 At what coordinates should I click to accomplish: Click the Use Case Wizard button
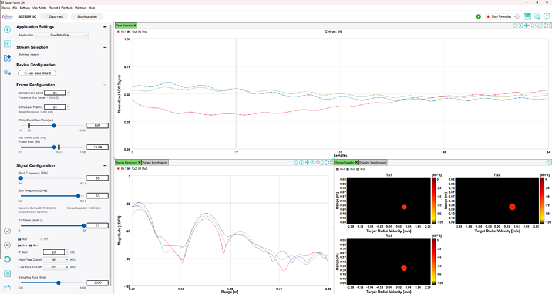pyautogui.click(x=38, y=73)
